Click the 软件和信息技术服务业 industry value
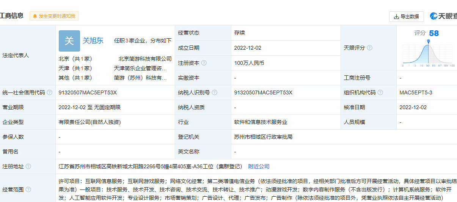The width and height of the screenshot is (457, 202). (x=261, y=122)
